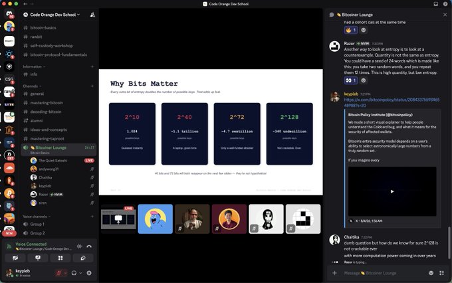Collapse the Voice channels category
The width and height of the screenshot is (452, 283).
(37, 217)
